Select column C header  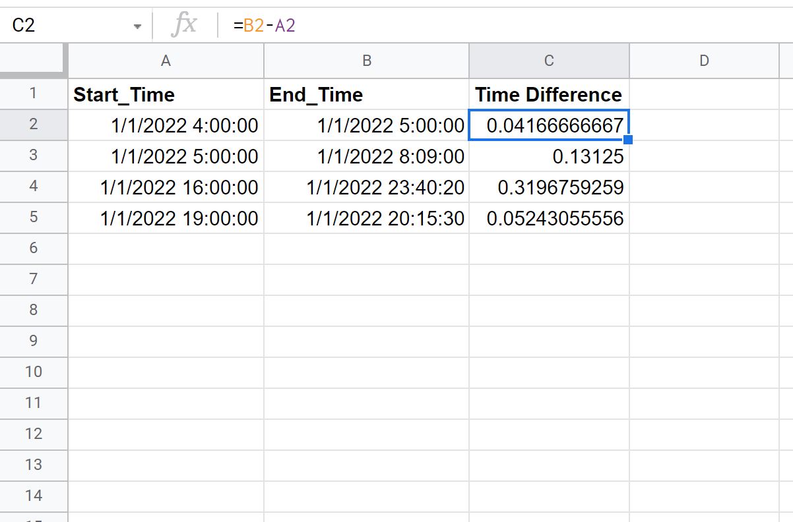click(549, 61)
